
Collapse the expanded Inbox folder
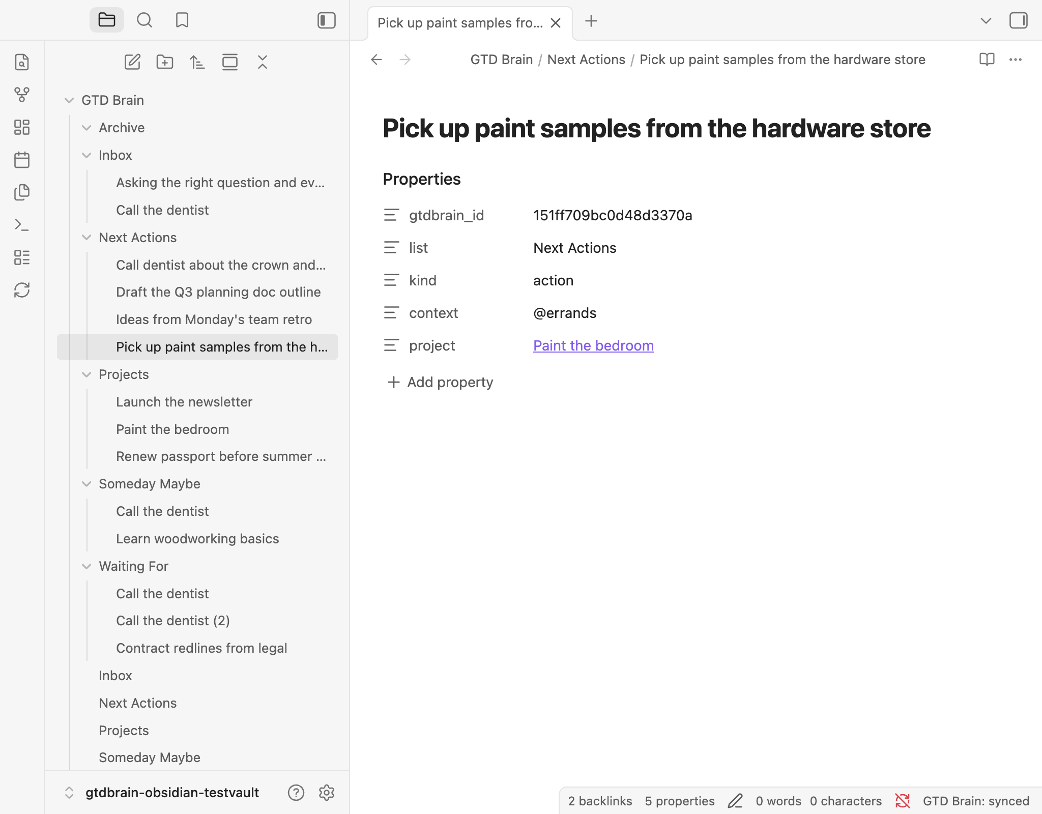click(86, 155)
